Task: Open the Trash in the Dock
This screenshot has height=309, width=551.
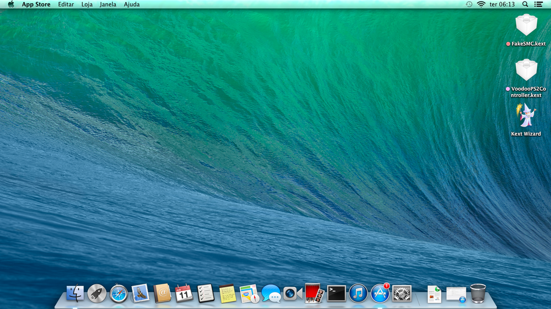Action: [478, 293]
